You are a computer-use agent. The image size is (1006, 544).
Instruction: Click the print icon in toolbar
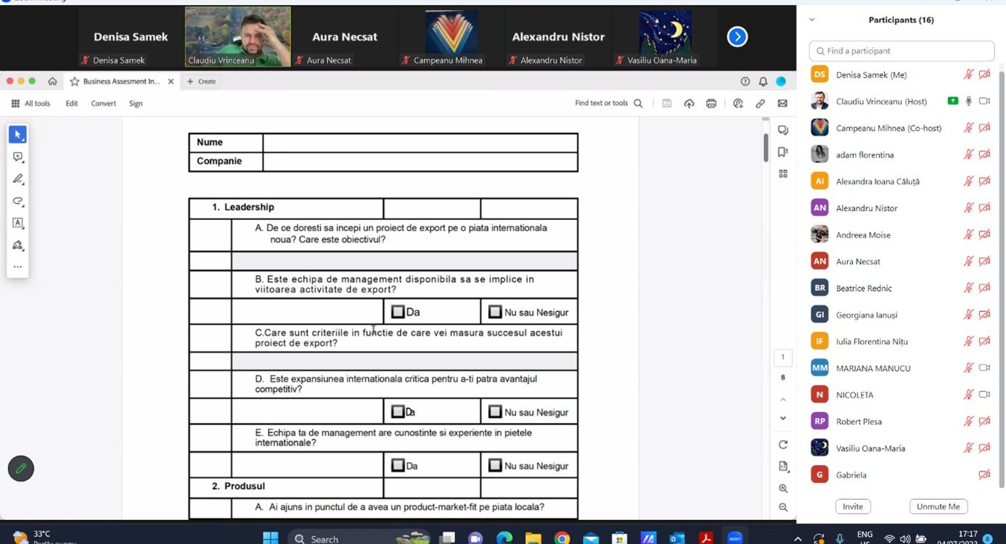coord(711,104)
